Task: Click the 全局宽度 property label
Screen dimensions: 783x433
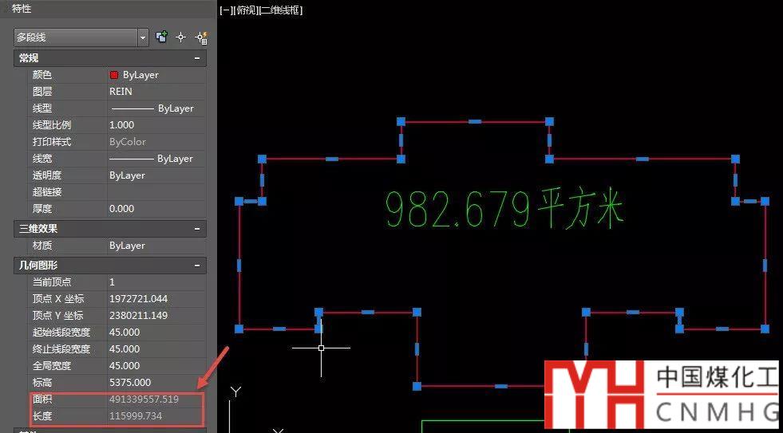Action: click(x=52, y=366)
